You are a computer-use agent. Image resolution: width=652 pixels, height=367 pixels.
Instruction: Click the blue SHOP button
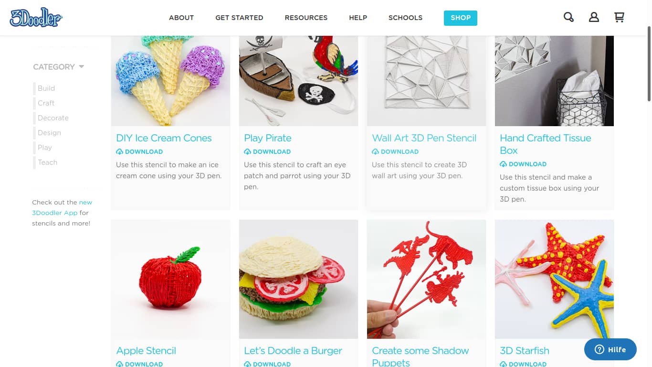coord(461,18)
